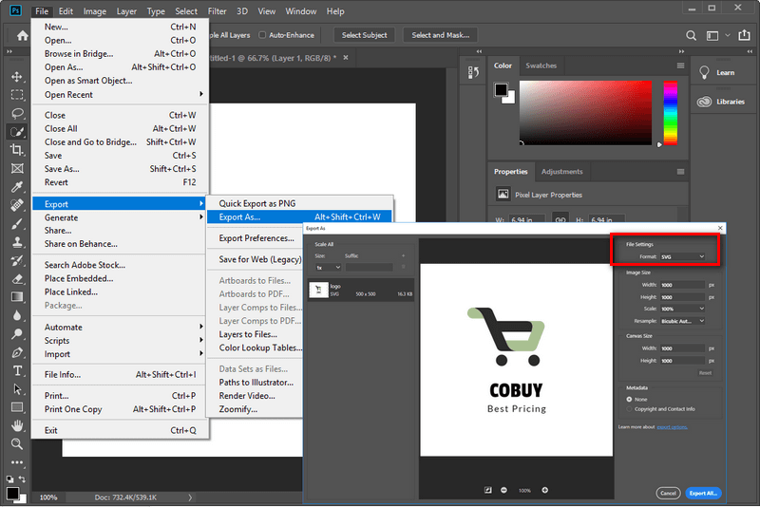Select the None metadata radio button

pyautogui.click(x=629, y=399)
